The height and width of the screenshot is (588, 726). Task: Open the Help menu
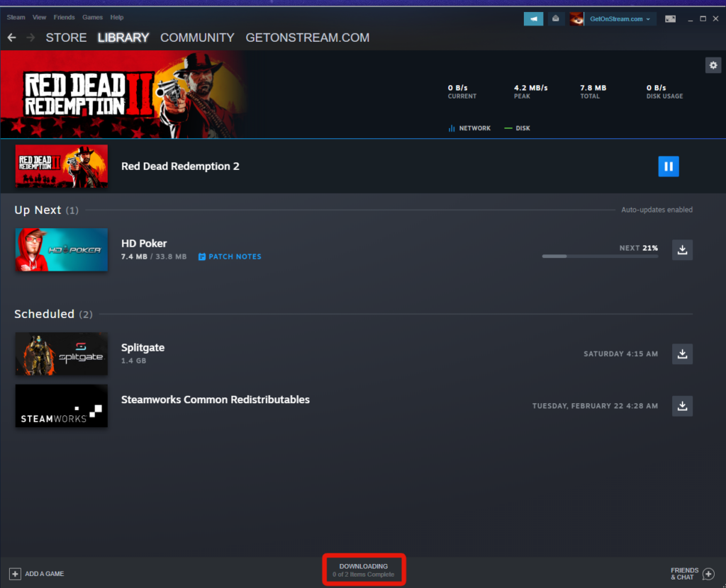point(117,17)
